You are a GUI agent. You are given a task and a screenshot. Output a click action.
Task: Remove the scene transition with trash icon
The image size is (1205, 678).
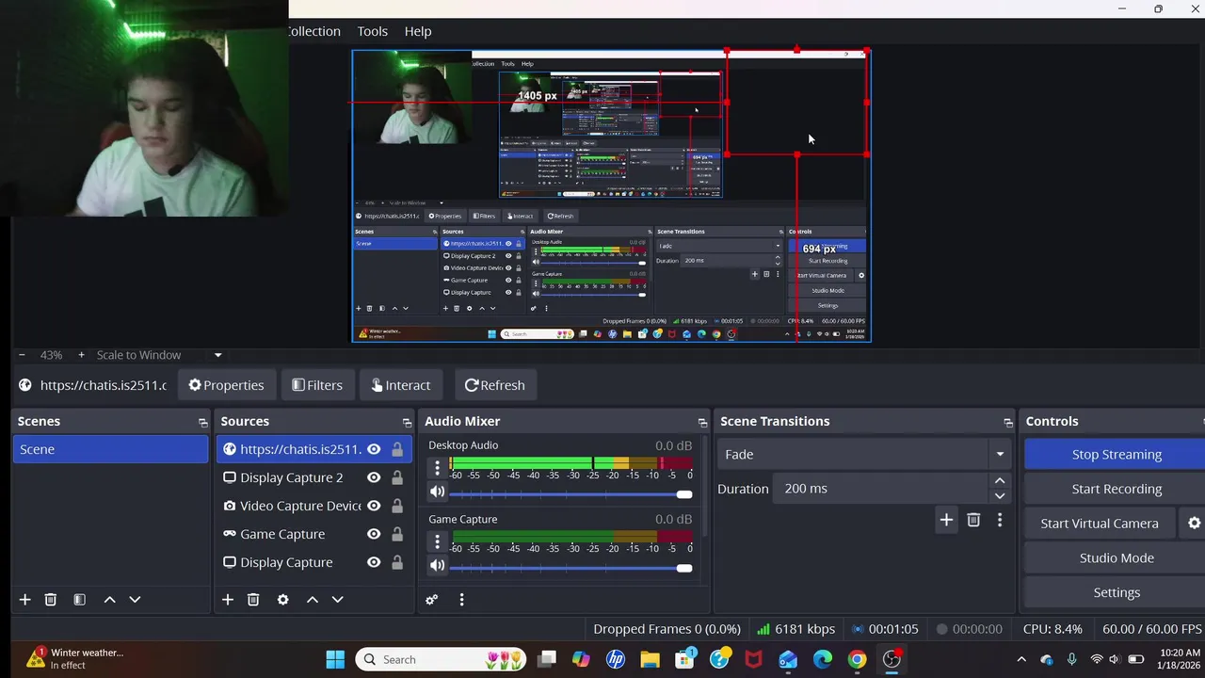(973, 520)
